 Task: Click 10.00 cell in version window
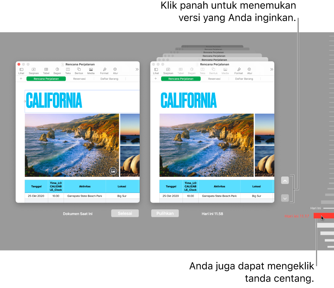coord(190,196)
